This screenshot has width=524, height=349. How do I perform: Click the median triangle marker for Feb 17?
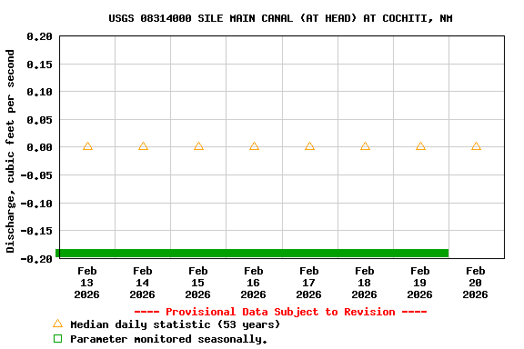[x=309, y=146]
